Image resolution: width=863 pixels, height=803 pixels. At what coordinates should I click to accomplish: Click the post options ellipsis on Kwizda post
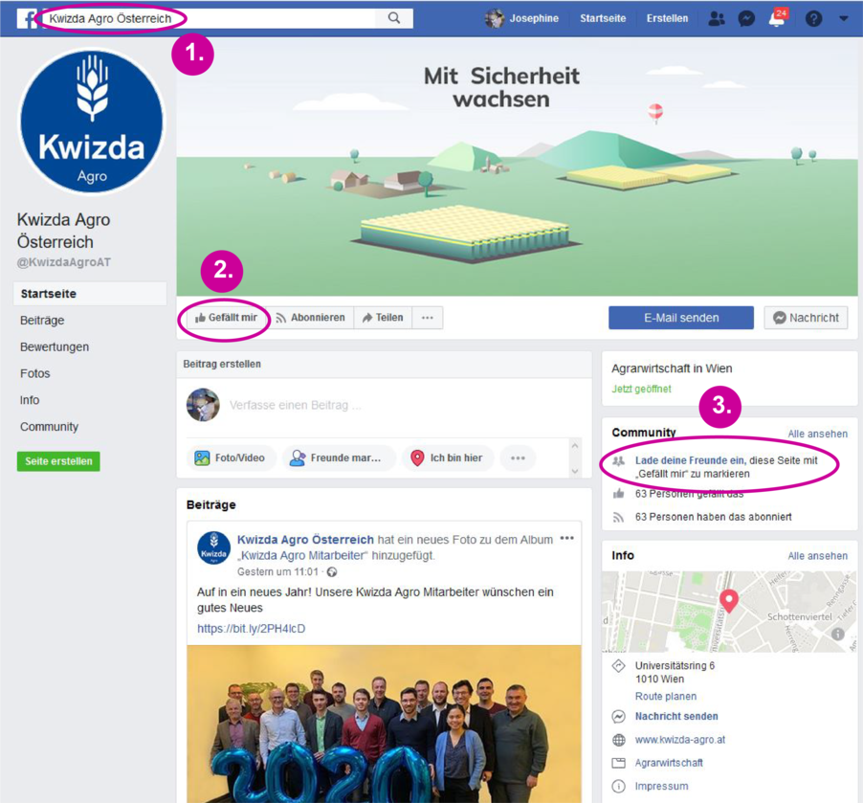click(x=567, y=538)
